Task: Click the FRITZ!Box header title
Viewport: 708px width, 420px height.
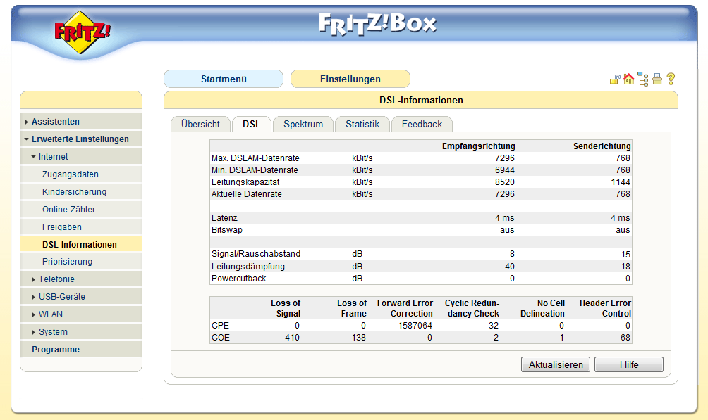Action: tap(377, 25)
